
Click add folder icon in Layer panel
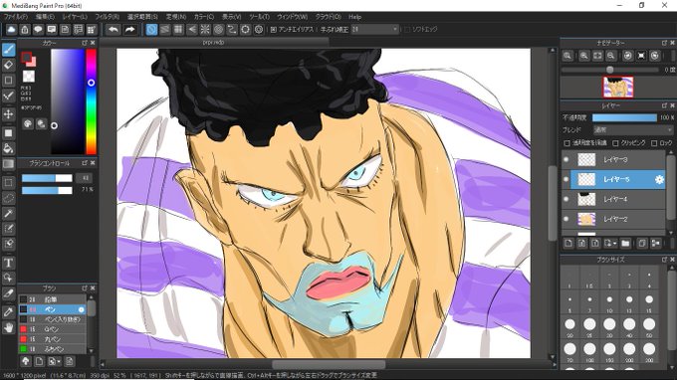[625, 244]
